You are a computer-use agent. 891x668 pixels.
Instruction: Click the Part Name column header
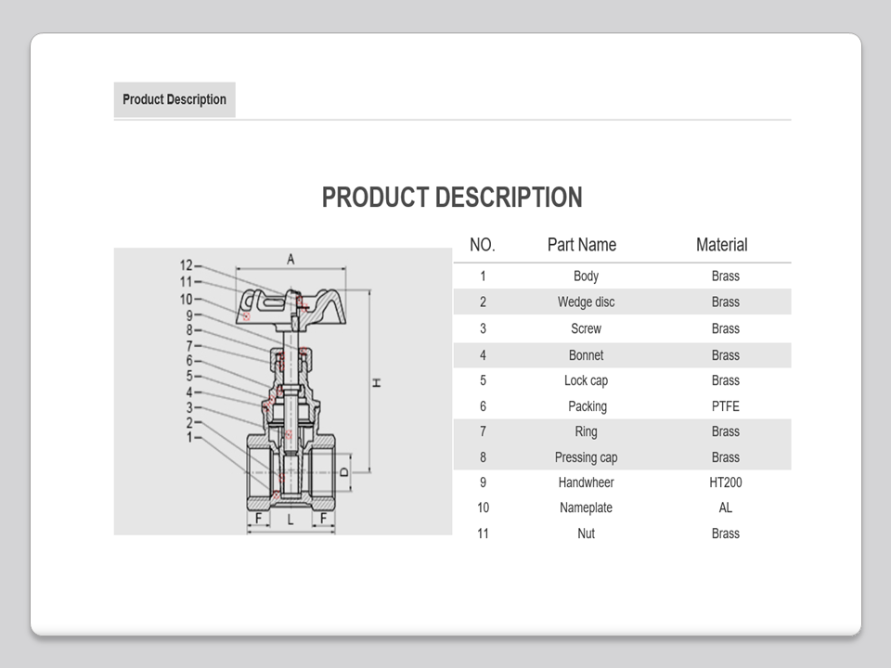pyautogui.click(x=582, y=245)
